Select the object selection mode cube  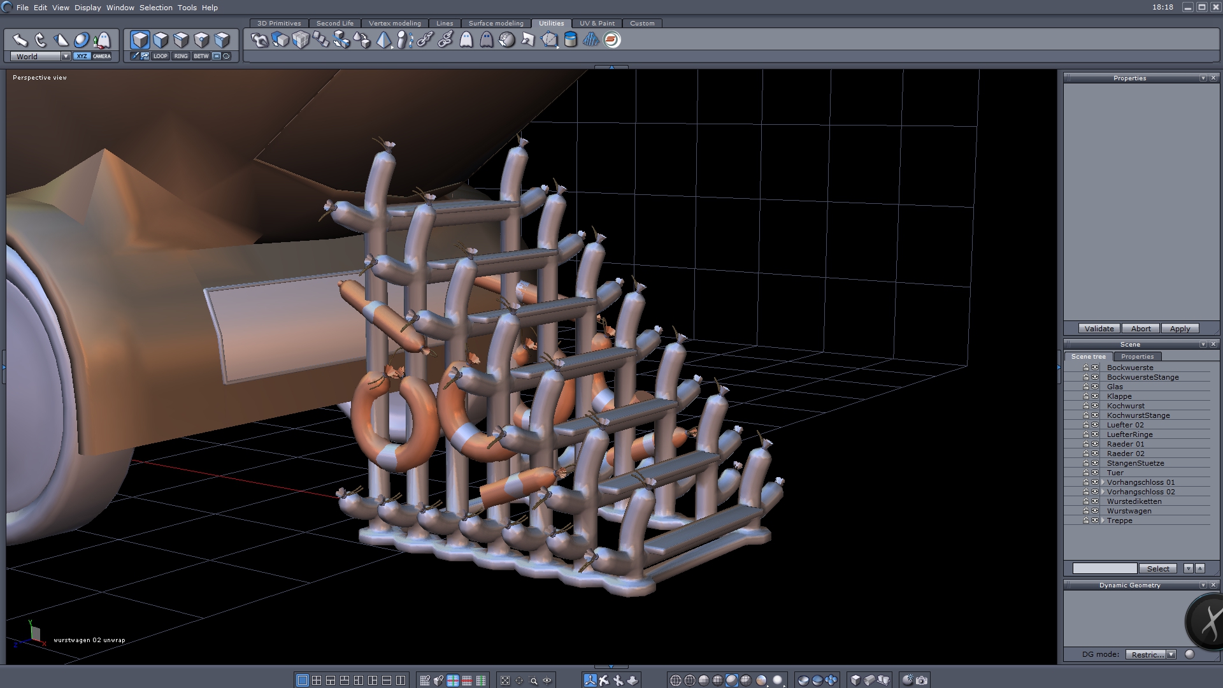139,40
